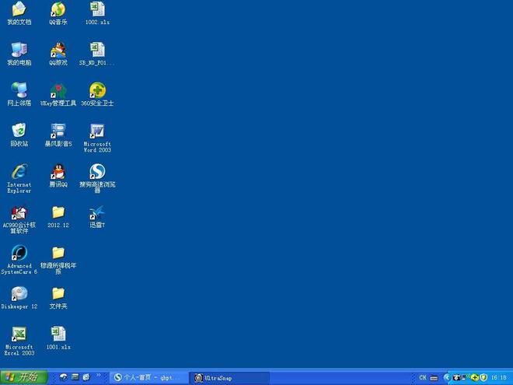Viewport: 513px width, 385px height.
Task: Select the Microsoft Word 2003 shortcut
Action: [97, 138]
